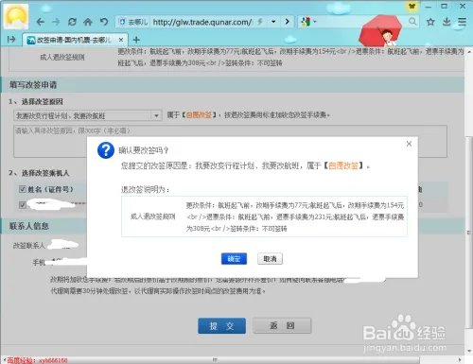Toggle the sidebar panel icon left of tabs
473x364 pixels.
pos(11,40)
